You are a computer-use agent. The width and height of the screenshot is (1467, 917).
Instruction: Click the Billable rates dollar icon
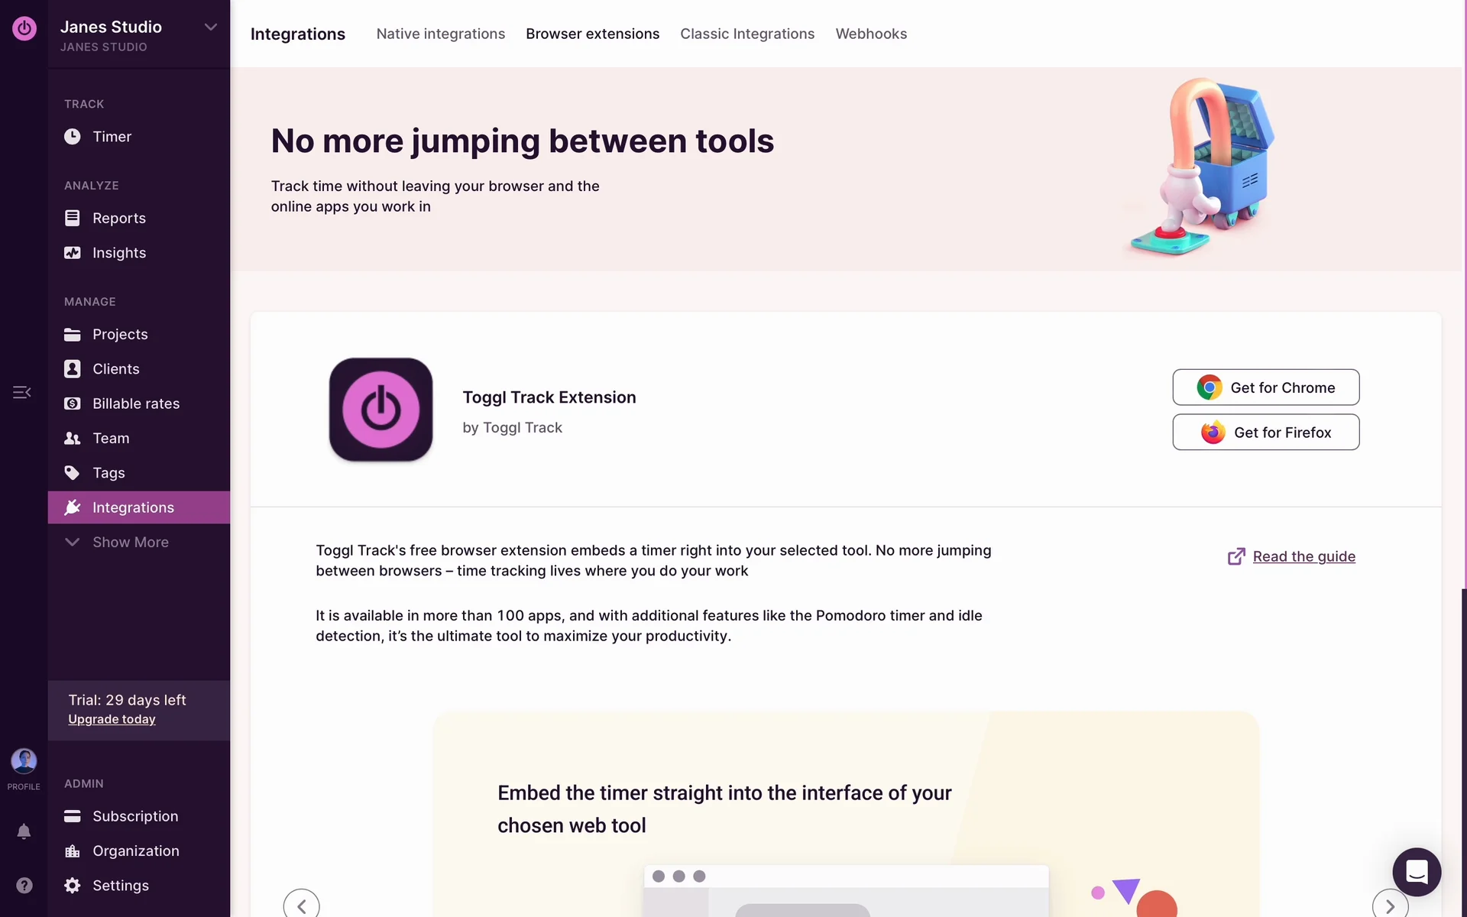(72, 403)
